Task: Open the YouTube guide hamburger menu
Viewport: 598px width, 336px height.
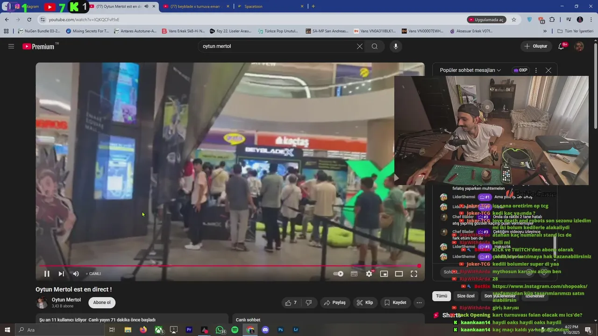Action: (11, 46)
